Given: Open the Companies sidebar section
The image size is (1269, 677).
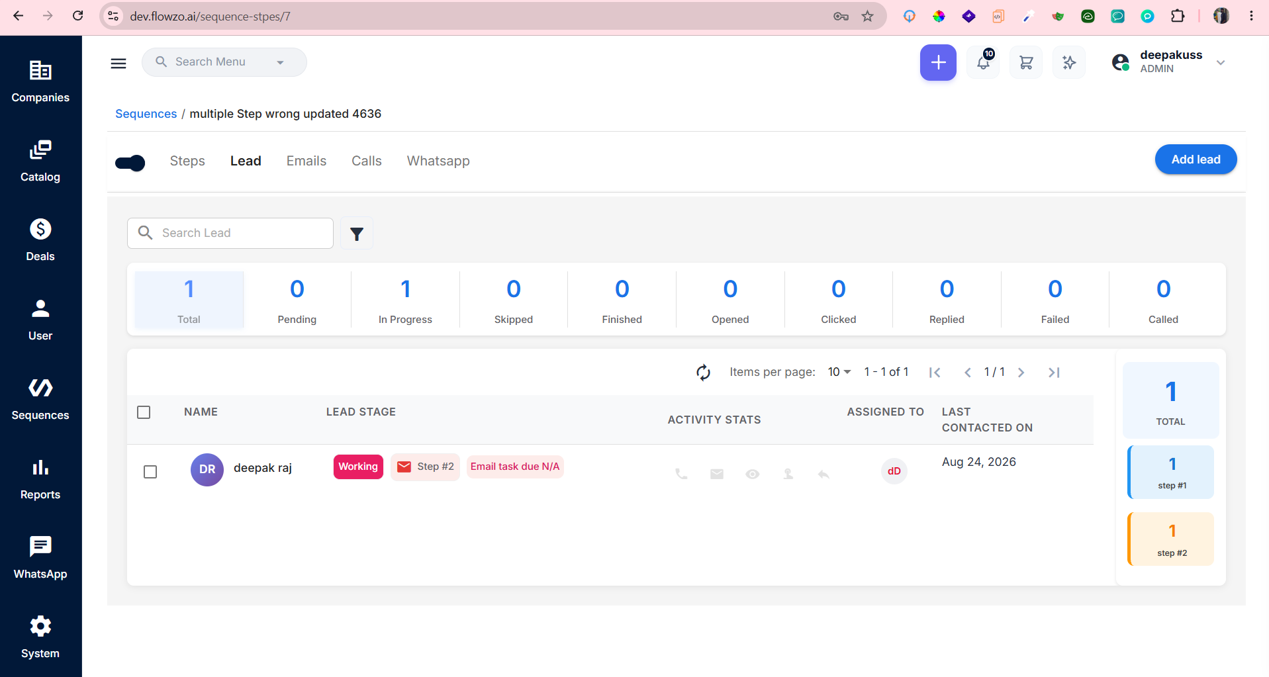Looking at the screenshot, I should (40, 81).
